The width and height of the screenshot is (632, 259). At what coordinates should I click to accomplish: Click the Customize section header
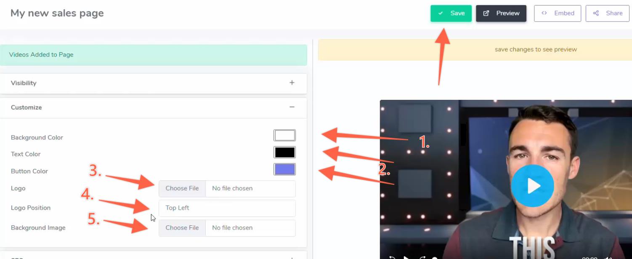(153, 107)
